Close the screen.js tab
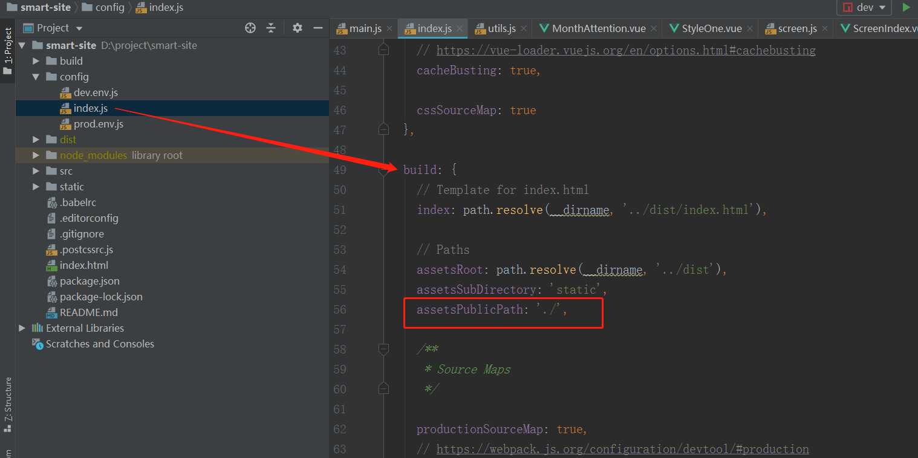 pos(825,28)
